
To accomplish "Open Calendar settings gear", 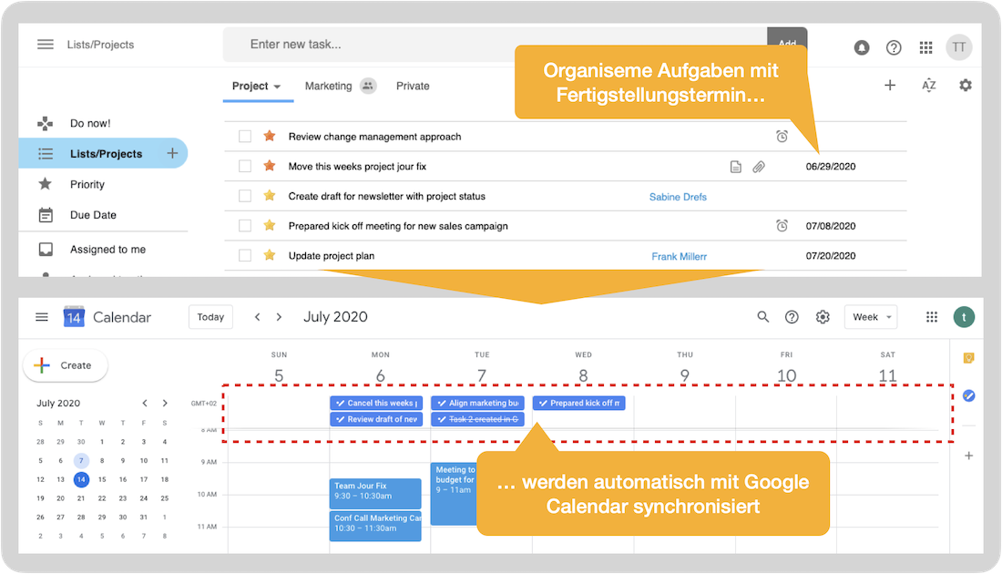I will (823, 317).
